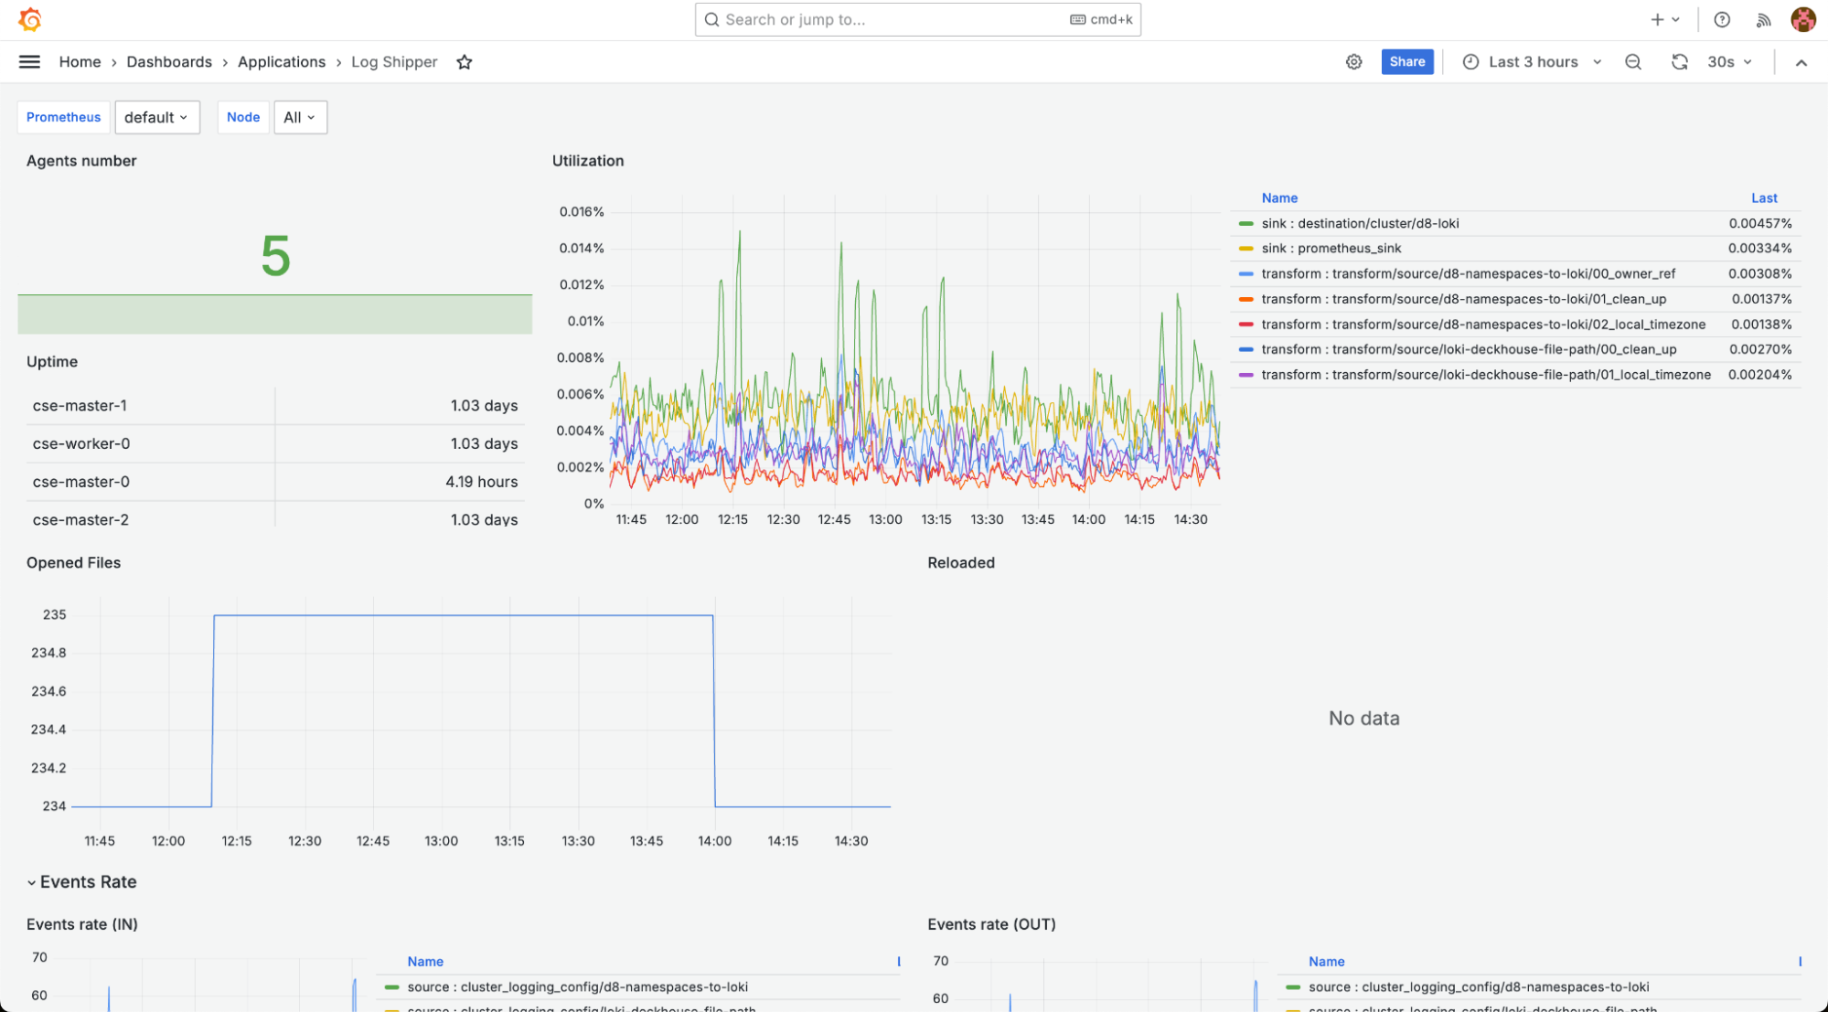Open the Last 3 hours time picker

click(x=1532, y=62)
